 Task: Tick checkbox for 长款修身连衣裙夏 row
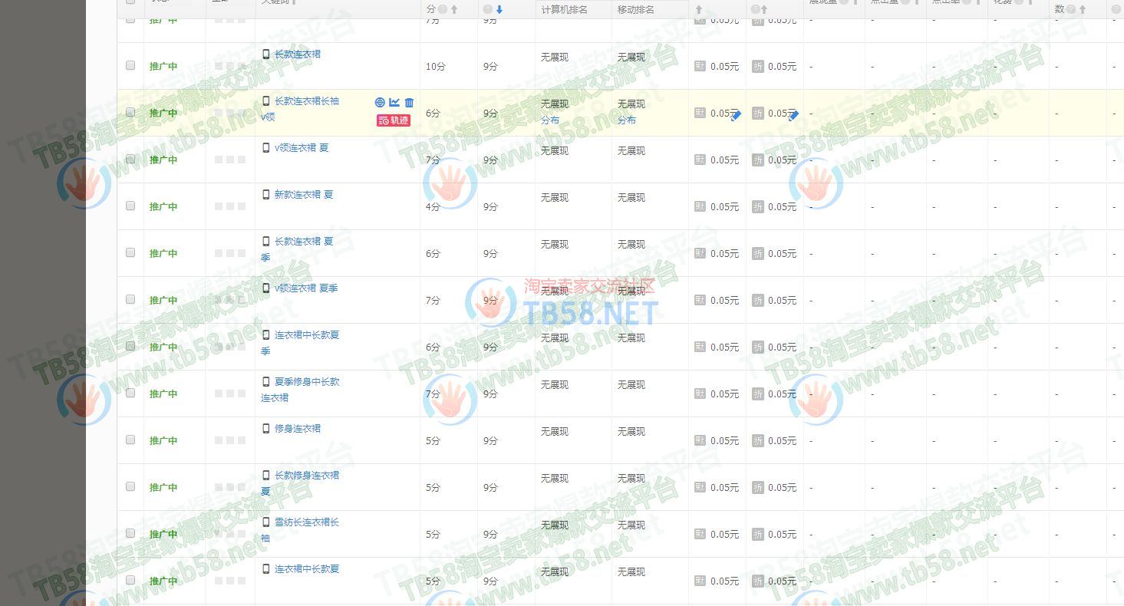[x=130, y=486]
